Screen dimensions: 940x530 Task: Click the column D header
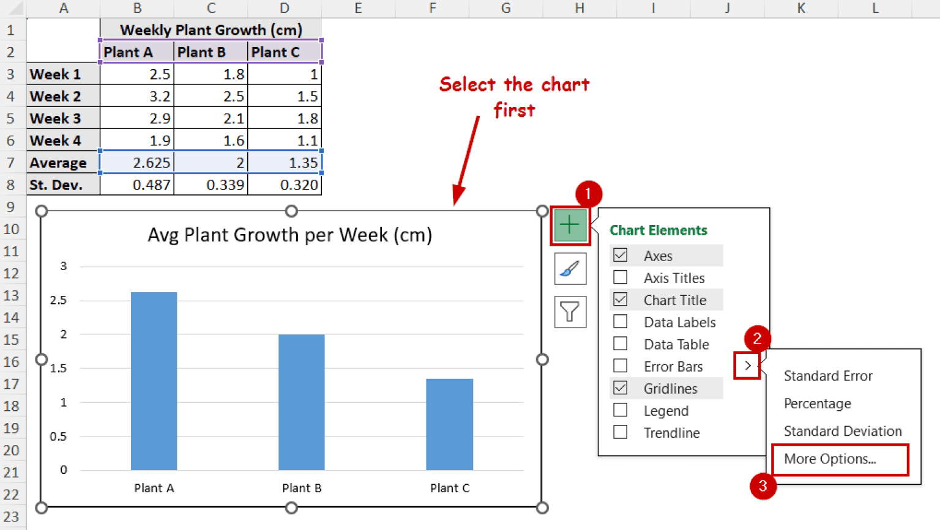[284, 9]
